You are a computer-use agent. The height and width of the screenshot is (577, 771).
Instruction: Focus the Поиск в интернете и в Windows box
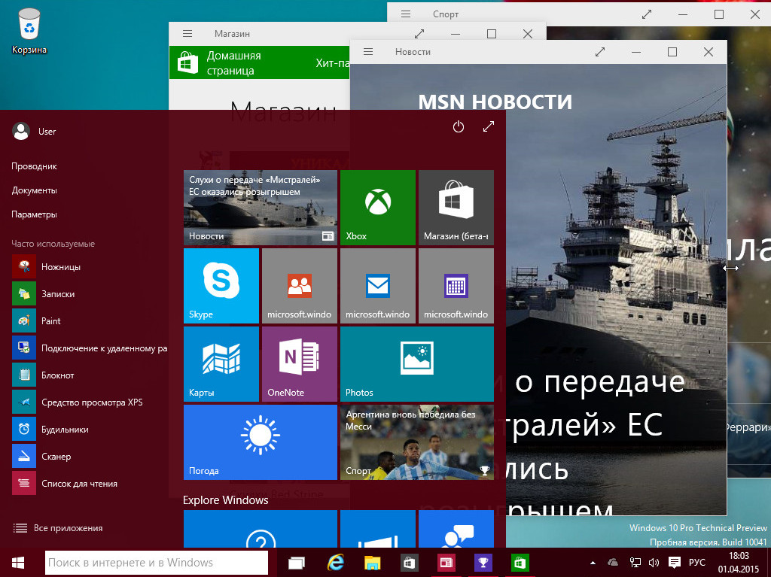[157, 562]
